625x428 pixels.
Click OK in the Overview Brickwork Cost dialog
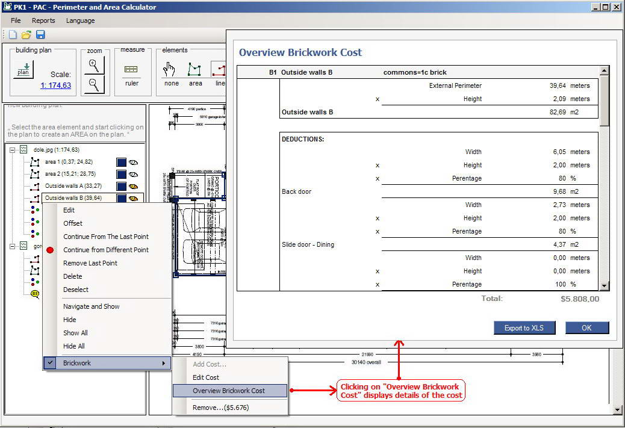tap(586, 328)
